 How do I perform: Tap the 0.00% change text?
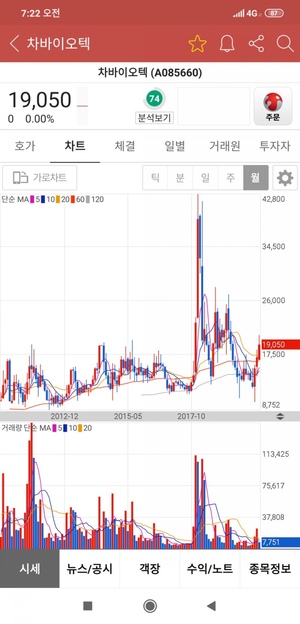coord(40,119)
